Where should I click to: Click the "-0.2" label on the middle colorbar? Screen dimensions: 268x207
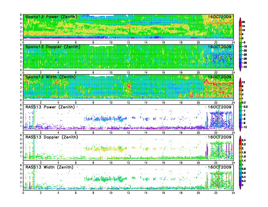(245, 107)
